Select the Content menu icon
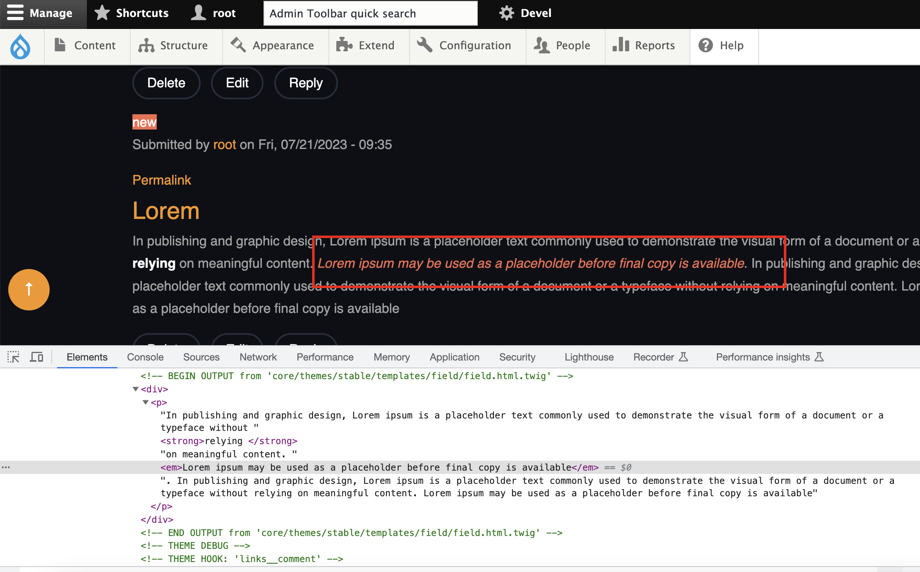This screenshot has height=572, width=920. [60, 45]
